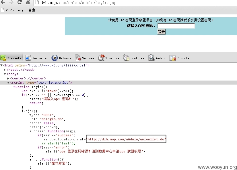Select the script type="text/javascript" row

[x=118, y=83]
